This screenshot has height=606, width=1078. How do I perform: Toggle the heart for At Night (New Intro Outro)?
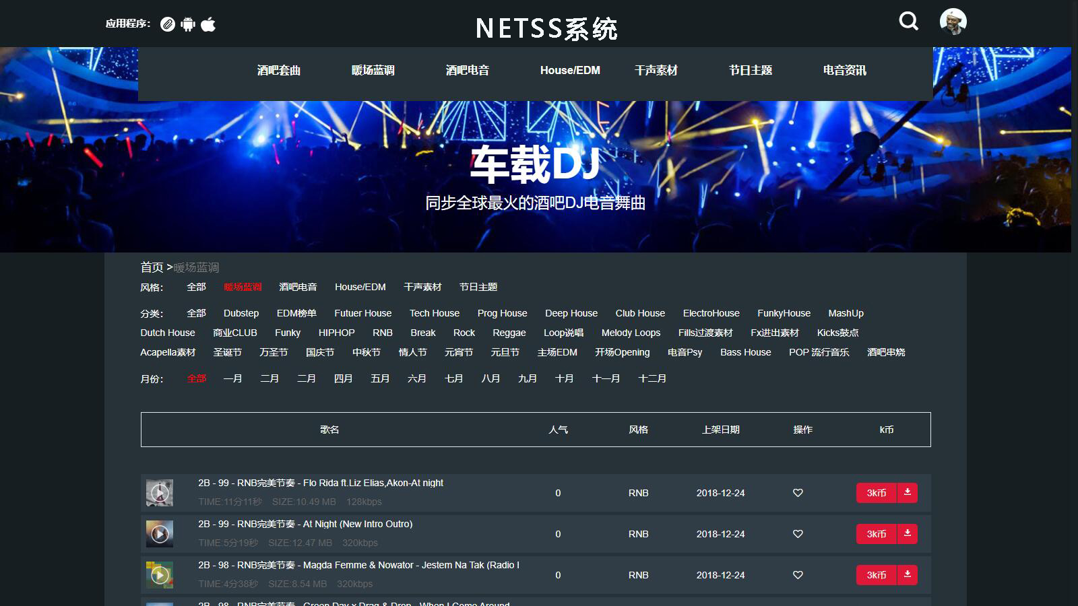(x=798, y=533)
